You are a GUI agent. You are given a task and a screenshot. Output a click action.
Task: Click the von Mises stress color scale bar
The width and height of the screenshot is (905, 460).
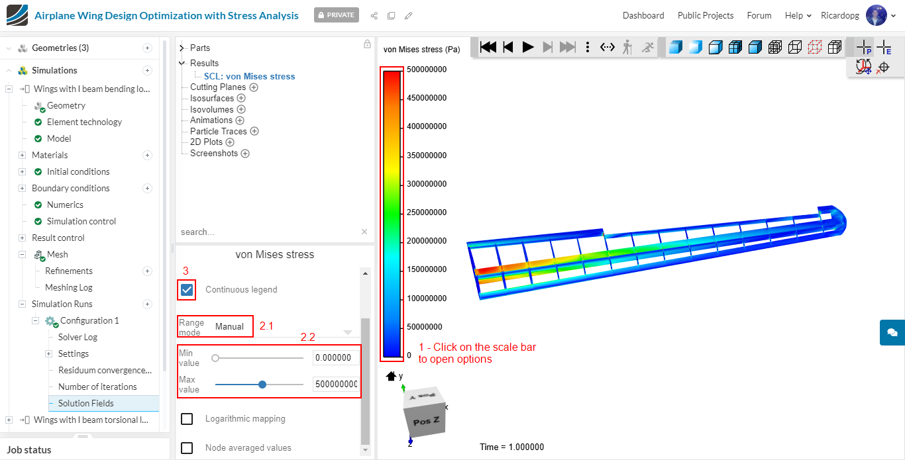pyautogui.click(x=392, y=214)
